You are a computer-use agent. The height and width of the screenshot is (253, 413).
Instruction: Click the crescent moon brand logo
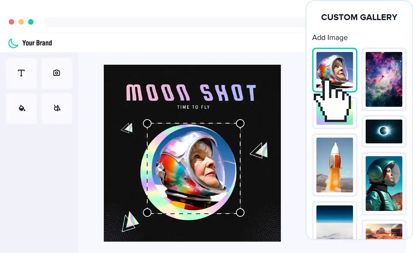13,43
